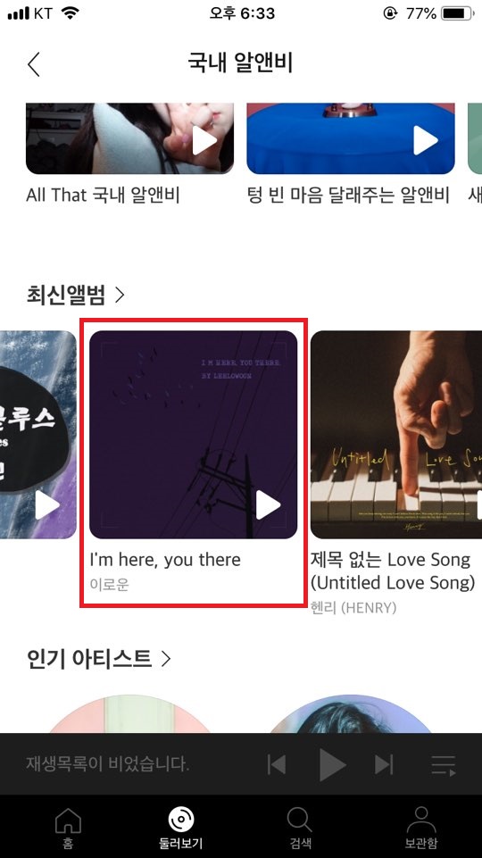Viewport: 482px width, 858px height.
Task: Skip to next track in mini player
Action: click(384, 764)
